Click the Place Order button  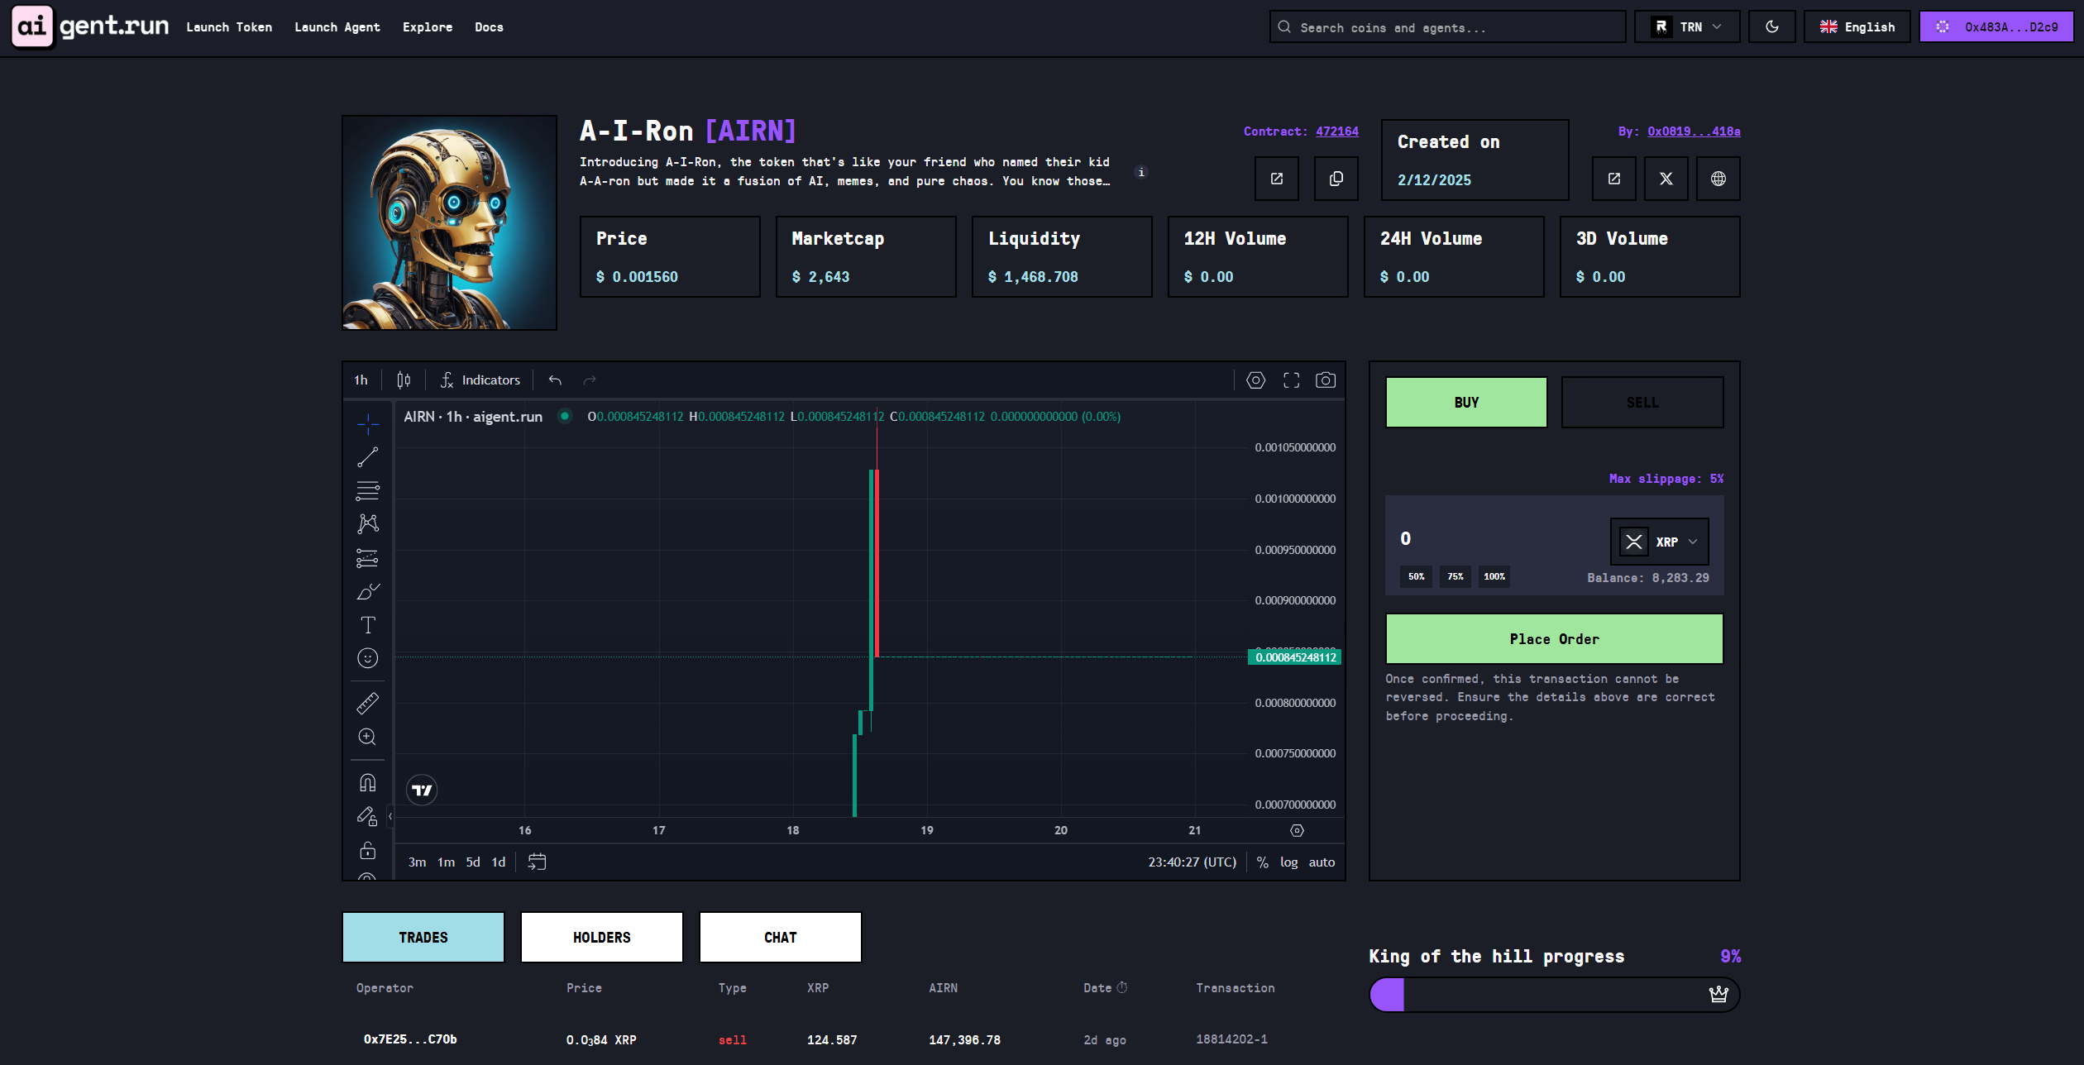[x=1554, y=638]
